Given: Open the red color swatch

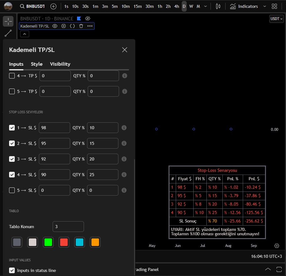Looking at the screenshot, I should 64,242.
